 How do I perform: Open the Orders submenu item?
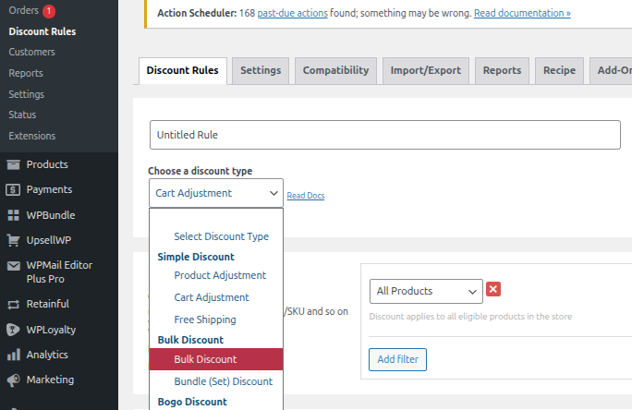[x=24, y=10]
